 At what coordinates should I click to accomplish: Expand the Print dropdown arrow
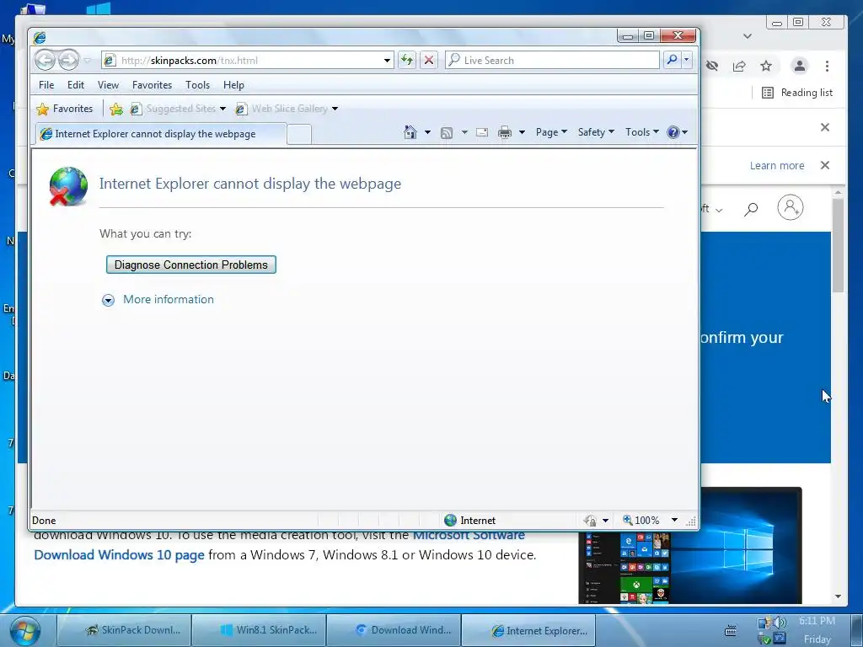pyautogui.click(x=522, y=132)
